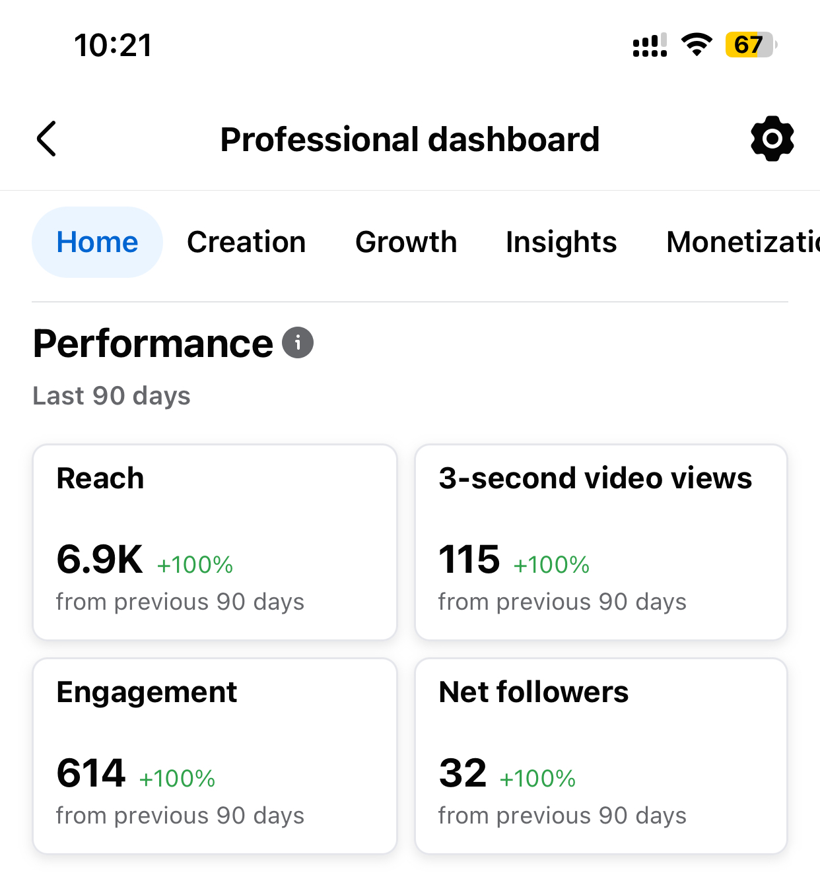This screenshot has height=875, width=820.
Task: Open dashboard settings gear icon
Action: pos(772,139)
